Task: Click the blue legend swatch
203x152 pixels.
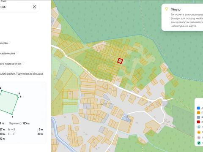Action: tap(198, 108)
